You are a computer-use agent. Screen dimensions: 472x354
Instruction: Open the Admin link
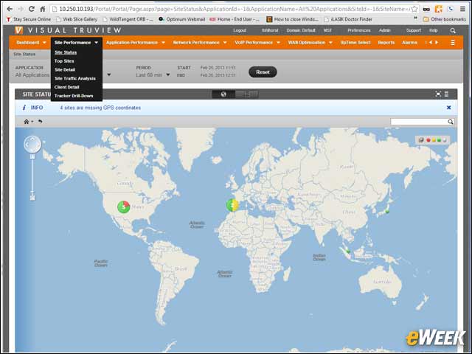[x=385, y=30]
